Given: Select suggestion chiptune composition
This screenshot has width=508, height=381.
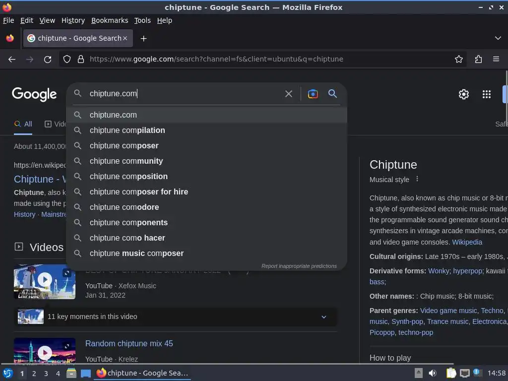Looking at the screenshot, I should coord(207,177).
